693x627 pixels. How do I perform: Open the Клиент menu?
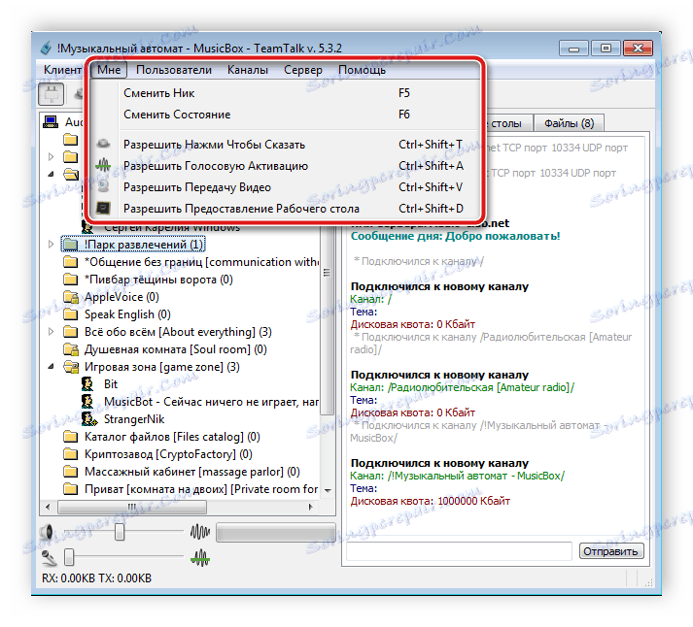(62, 70)
